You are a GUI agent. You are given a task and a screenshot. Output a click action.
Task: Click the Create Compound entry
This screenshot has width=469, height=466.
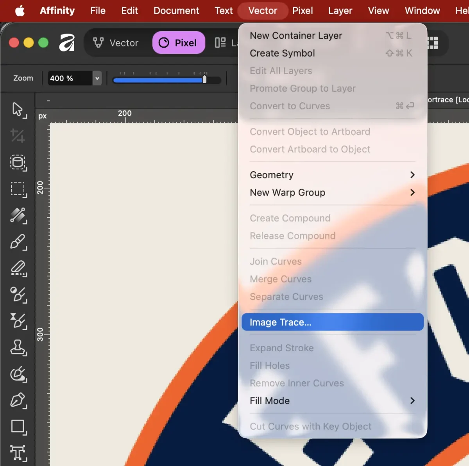(x=332, y=218)
